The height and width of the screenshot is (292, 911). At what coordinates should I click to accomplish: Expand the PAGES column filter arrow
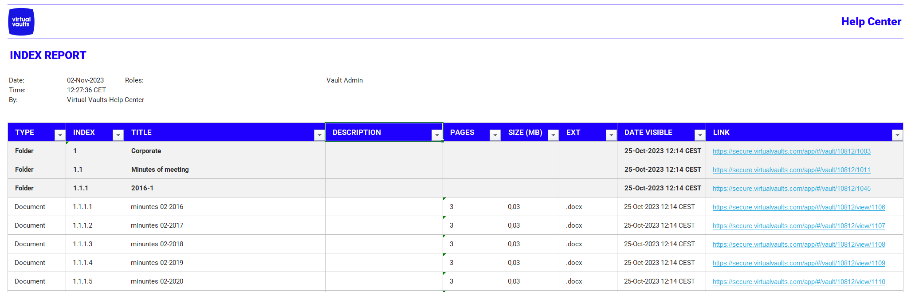(x=495, y=135)
